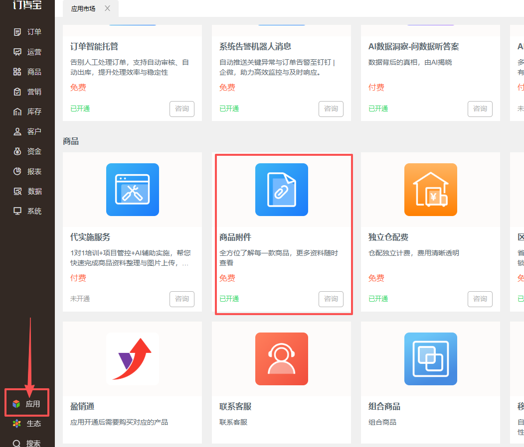The image size is (524, 447).
Task: Click the 系统 monitor icon in sidebar
Action: pos(17,211)
